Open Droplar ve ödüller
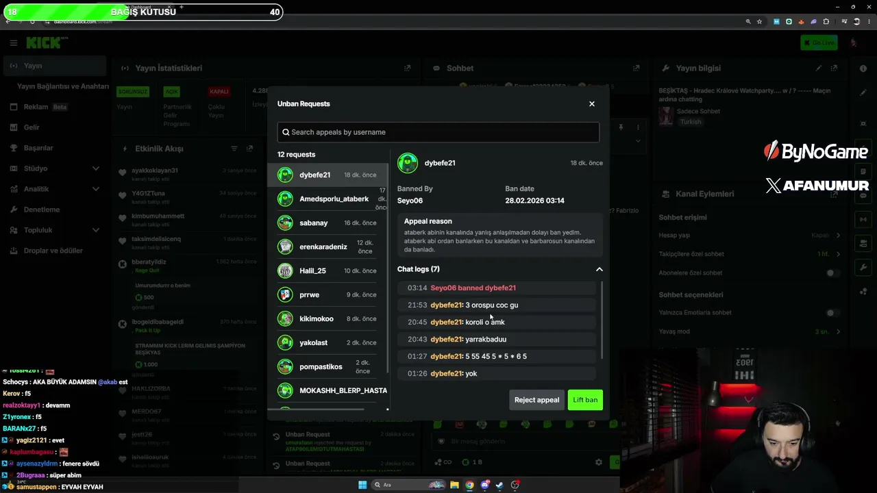The width and height of the screenshot is (877, 493). (55, 251)
